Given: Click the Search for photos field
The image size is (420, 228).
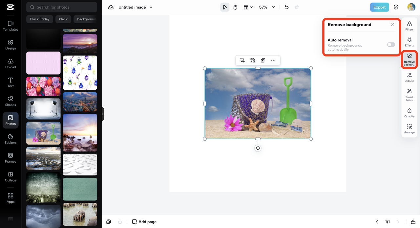Looking at the screenshot, I should click(x=62, y=7).
